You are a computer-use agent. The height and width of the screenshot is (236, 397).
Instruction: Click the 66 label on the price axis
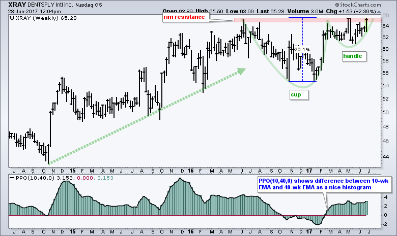point(385,16)
